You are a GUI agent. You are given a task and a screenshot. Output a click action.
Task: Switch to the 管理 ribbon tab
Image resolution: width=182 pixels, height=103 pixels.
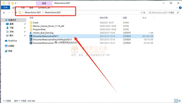pyautogui.click(x=44, y=3)
